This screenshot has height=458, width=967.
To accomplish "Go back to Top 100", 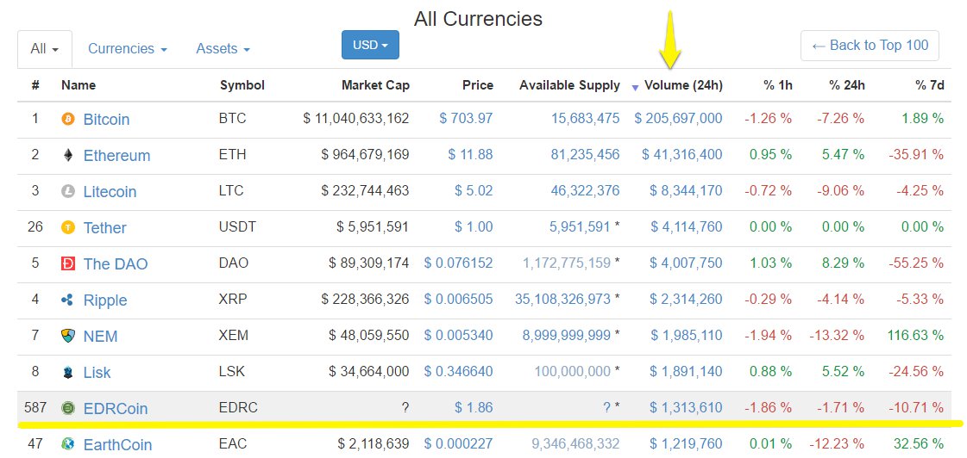I will coord(870,46).
